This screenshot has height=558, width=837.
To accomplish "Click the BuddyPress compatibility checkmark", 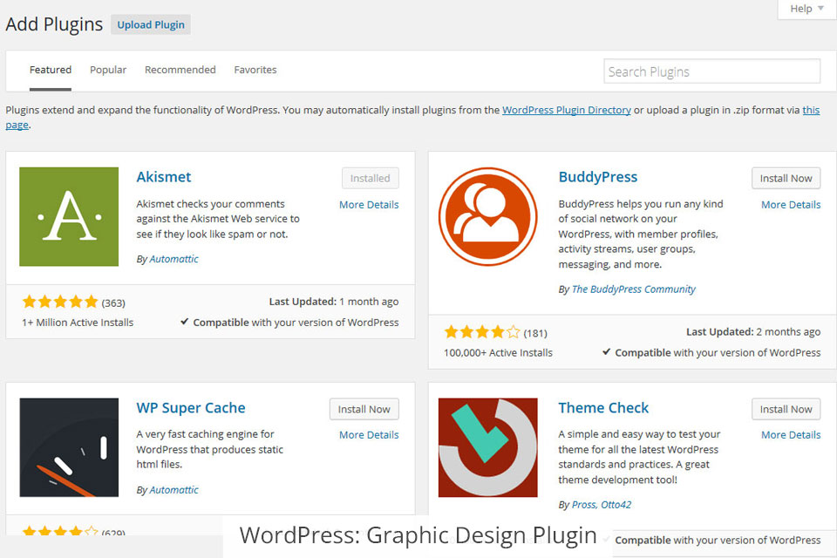I will click(x=607, y=352).
